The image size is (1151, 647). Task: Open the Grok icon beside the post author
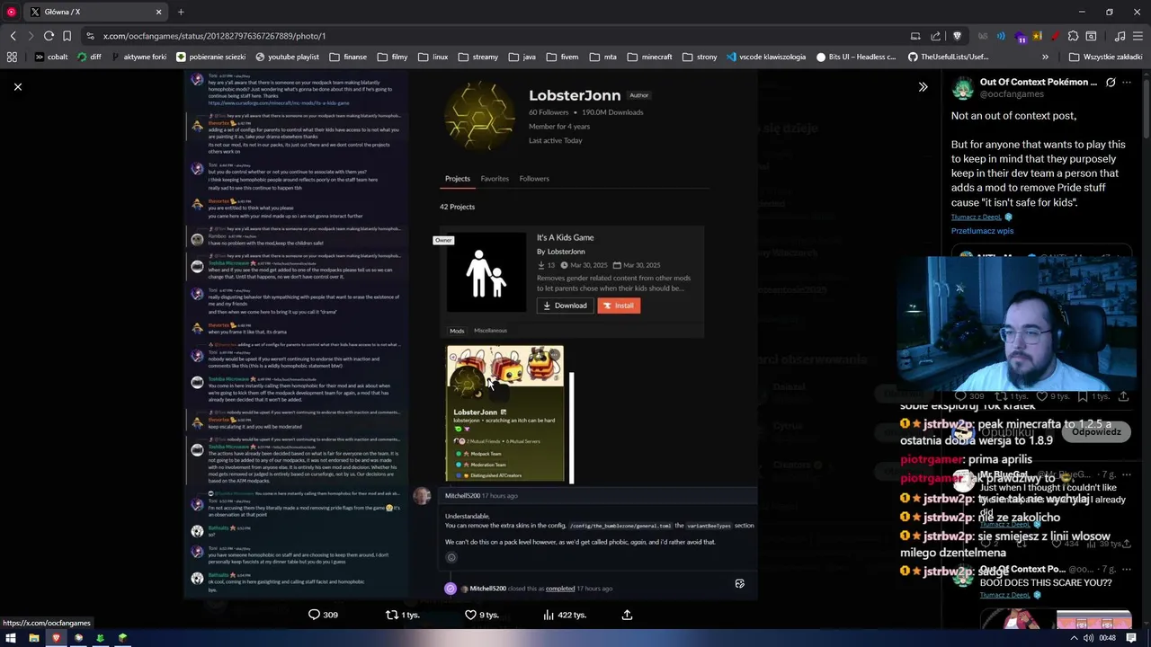(1111, 83)
